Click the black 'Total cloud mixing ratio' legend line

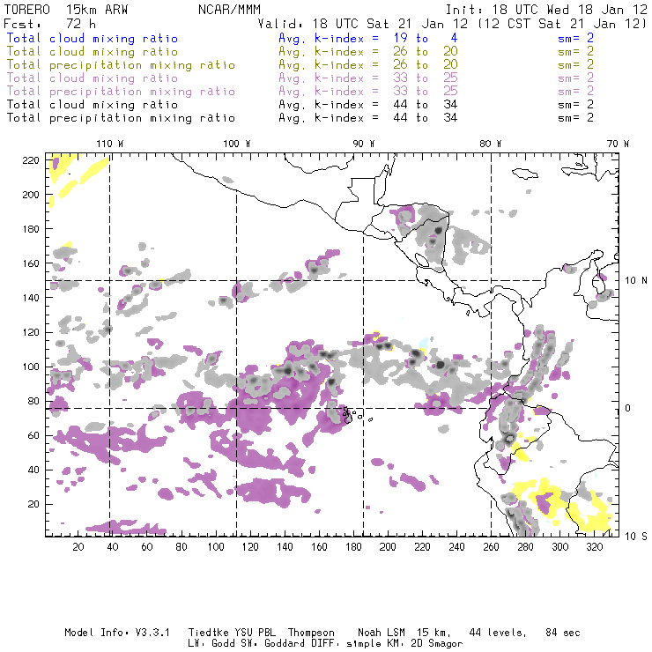[x=93, y=104]
